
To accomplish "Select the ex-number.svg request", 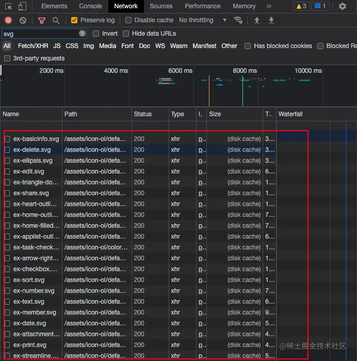I will [34, 291].
